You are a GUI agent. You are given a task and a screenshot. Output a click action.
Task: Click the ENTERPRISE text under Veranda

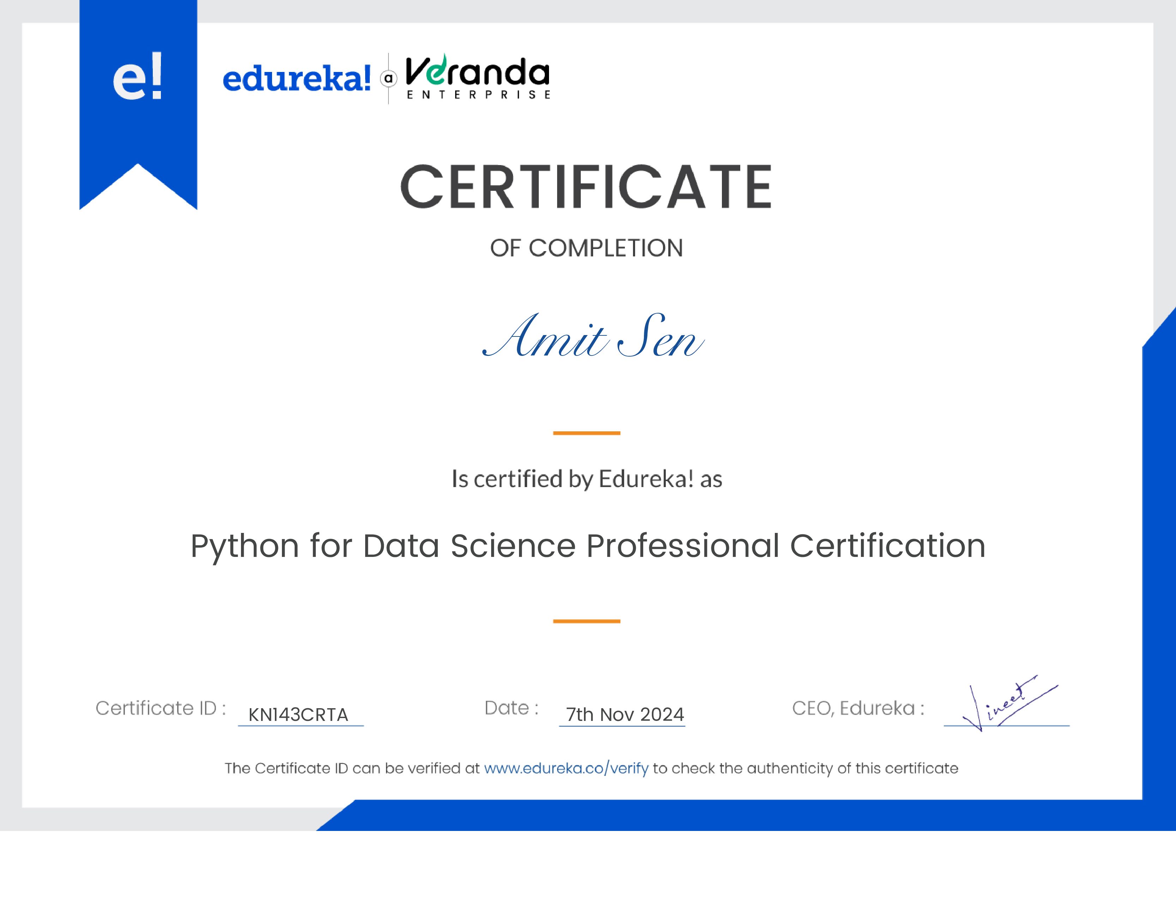(479, 95)
